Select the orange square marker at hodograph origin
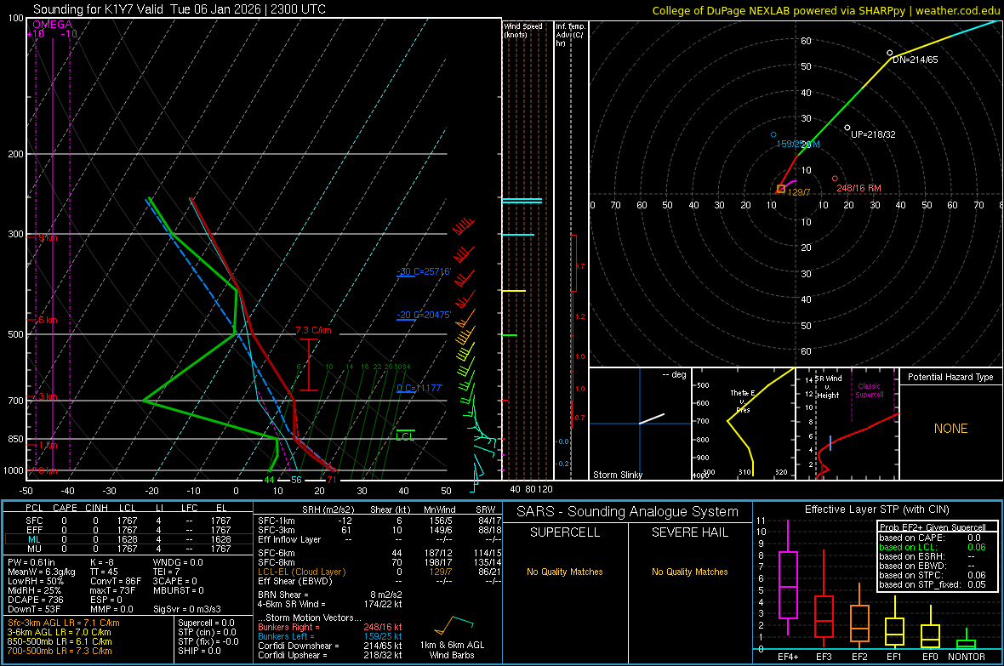The height and width of the screenshot is (666, 1004). (780, 189)
